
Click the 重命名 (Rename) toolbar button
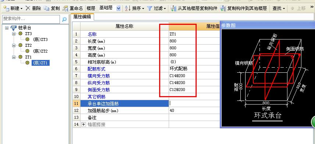(x=73, y=8)
